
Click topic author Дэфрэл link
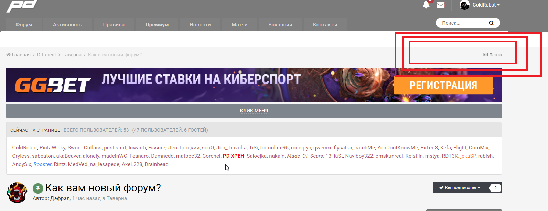60,198
